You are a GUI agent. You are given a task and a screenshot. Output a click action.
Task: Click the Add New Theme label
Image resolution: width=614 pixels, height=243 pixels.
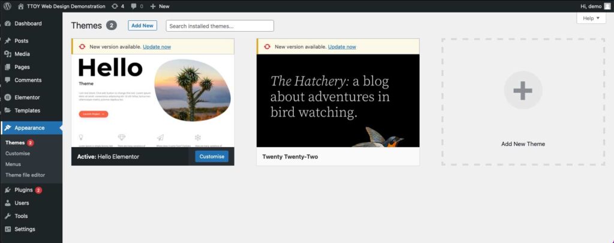click(x=523, y=144)
